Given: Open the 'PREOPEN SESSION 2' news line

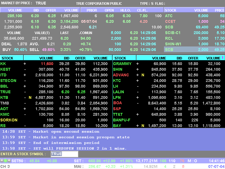Looking at the screenshot, I should pyautogui.click(x=64, y=148).
